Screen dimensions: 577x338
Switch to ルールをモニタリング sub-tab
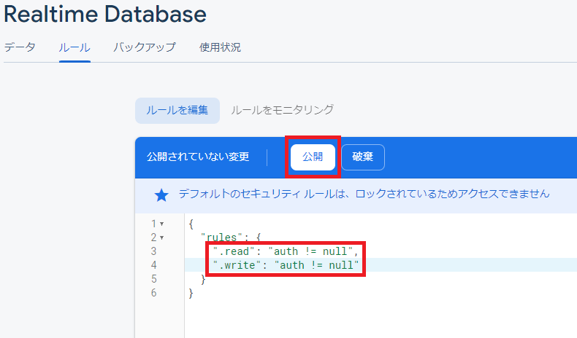[282, 110]
